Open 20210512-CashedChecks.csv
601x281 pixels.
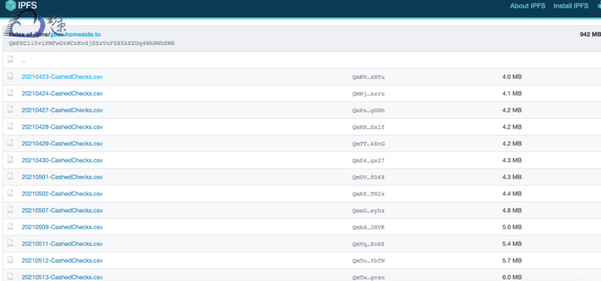(x=62, y=261)
